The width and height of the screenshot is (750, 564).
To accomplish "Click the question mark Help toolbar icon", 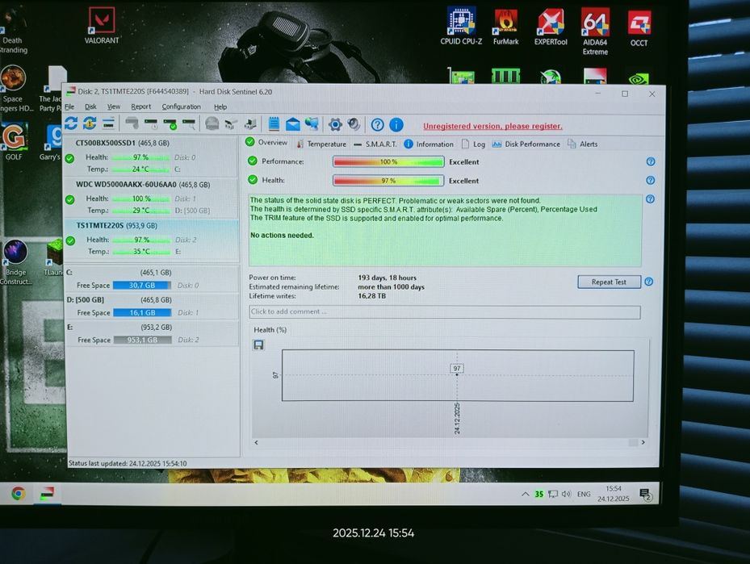I will point(377,125).
